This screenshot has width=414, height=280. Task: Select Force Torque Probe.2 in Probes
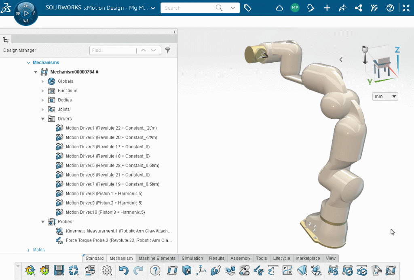pyautogui.click(x=118, y=240)
